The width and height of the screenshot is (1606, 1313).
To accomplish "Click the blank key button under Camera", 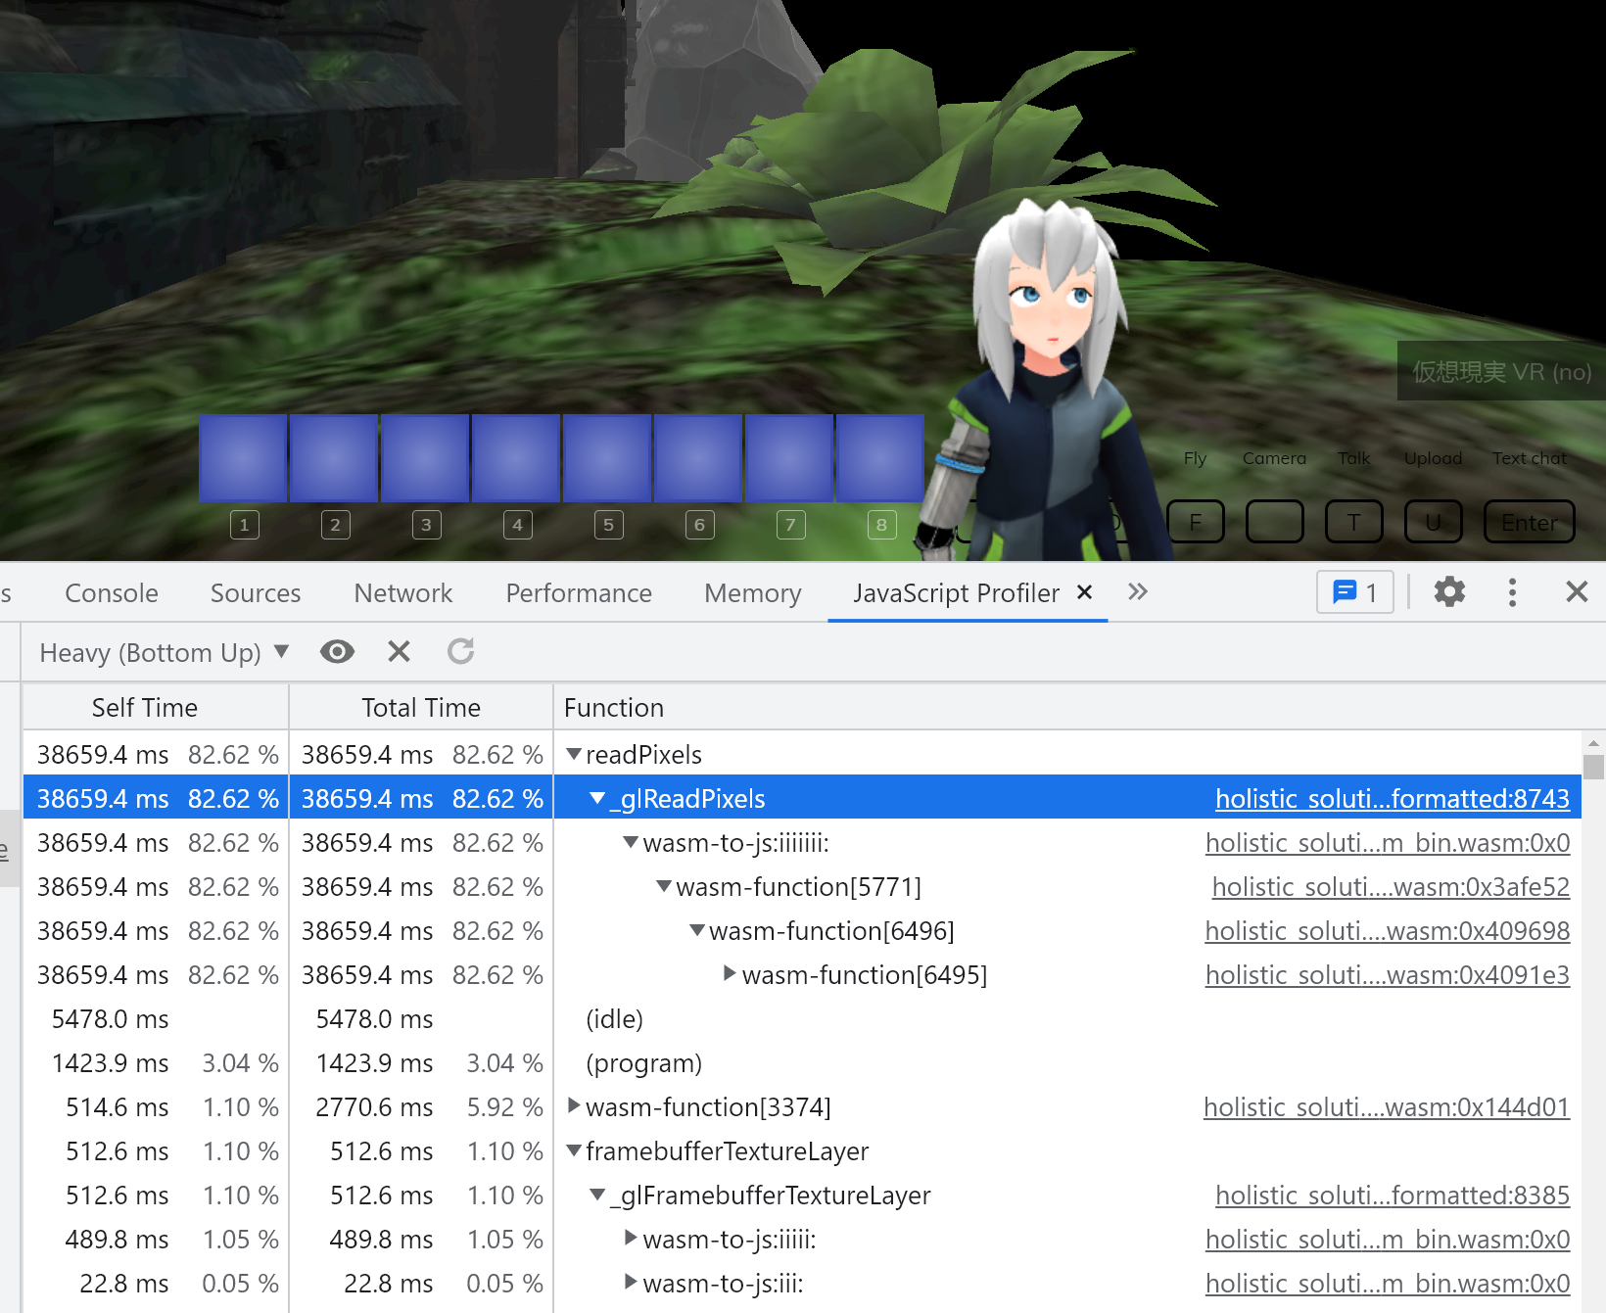I will click(x=1274, y=522).
